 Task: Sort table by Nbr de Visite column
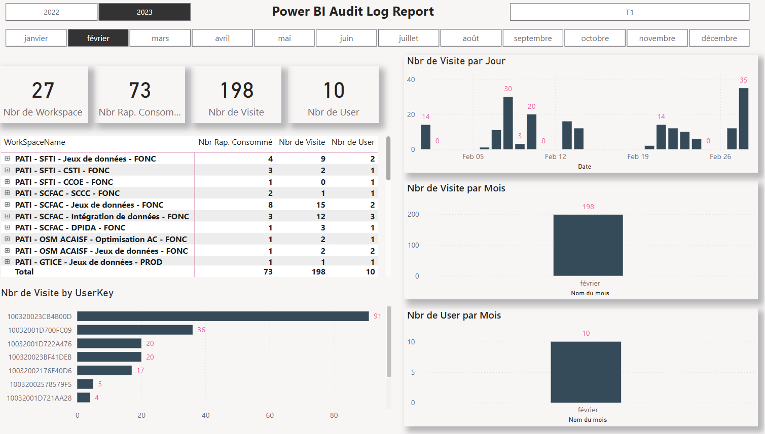coord(302,142)
